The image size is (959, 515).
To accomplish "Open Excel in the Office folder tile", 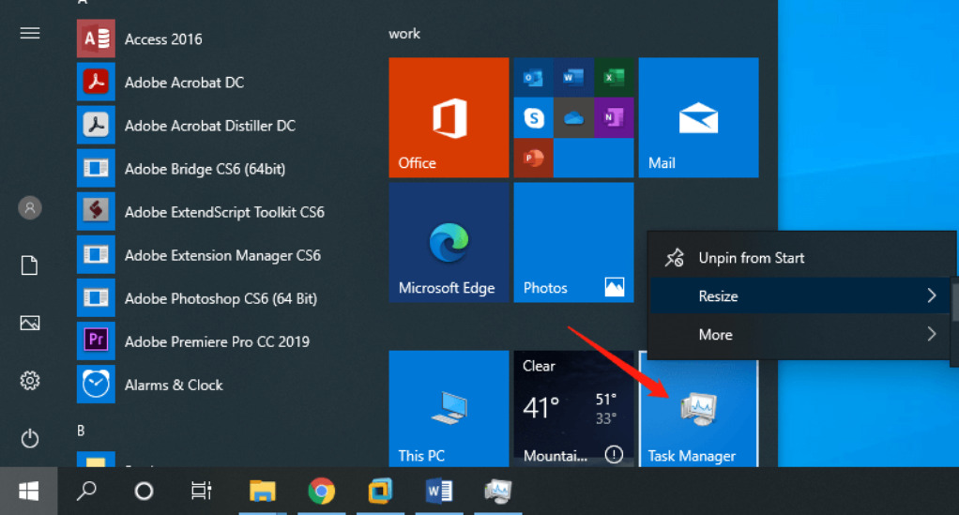I will (614, 78).
